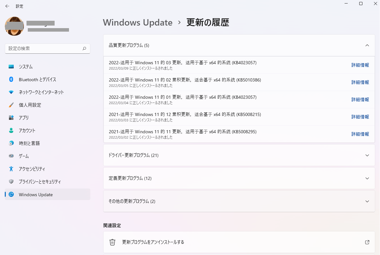380x255 pixels.
Task: Open 詳細情報 for KB5010386 update
Action: [x=360, y=82]
